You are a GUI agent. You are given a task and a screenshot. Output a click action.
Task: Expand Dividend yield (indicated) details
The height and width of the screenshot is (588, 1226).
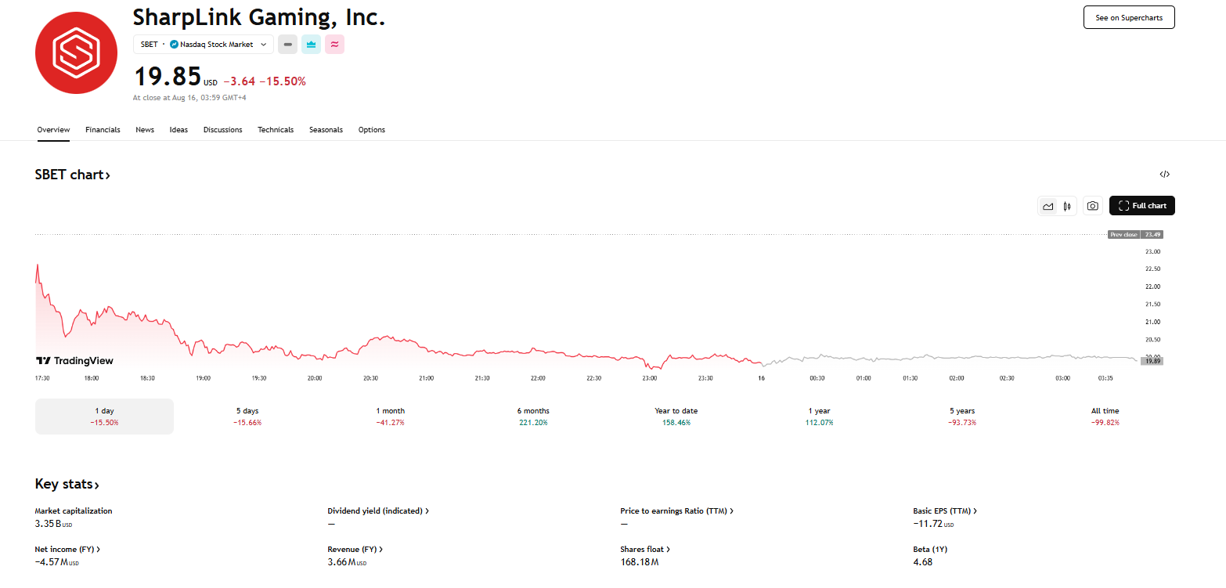(x=378, y=510)
